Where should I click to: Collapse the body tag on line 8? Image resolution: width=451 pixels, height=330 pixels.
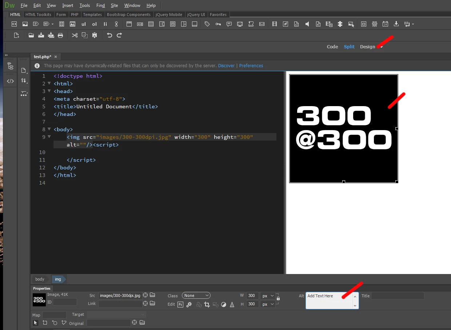click(49, 129)
